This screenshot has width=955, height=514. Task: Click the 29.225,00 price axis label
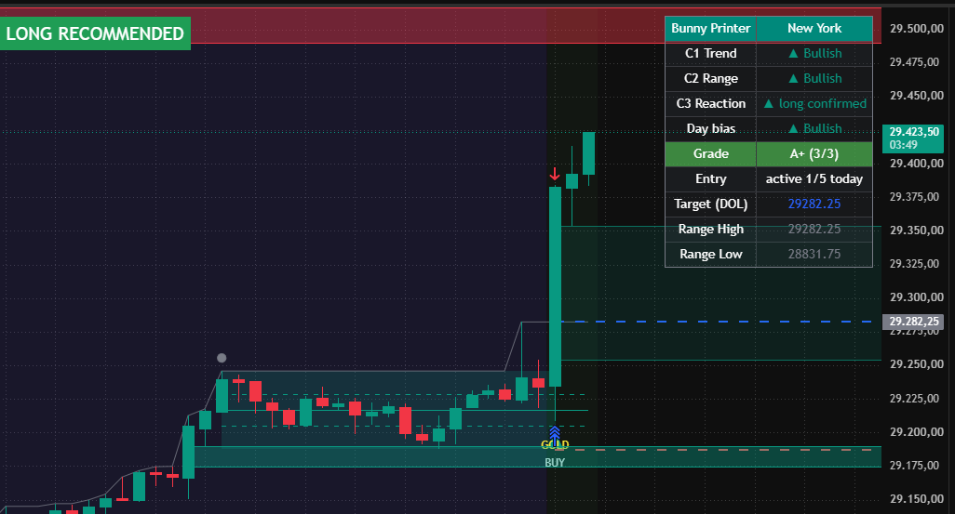[x=916, y=398]
